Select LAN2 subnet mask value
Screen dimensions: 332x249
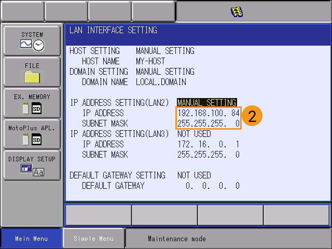point(209,123)
